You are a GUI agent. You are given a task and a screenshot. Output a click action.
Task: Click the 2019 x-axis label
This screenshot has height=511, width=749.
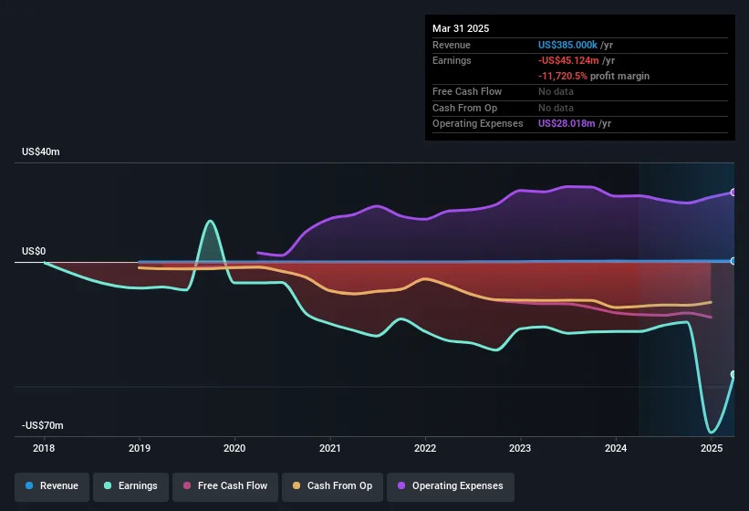pyautogui.click(x=140, y=448)
